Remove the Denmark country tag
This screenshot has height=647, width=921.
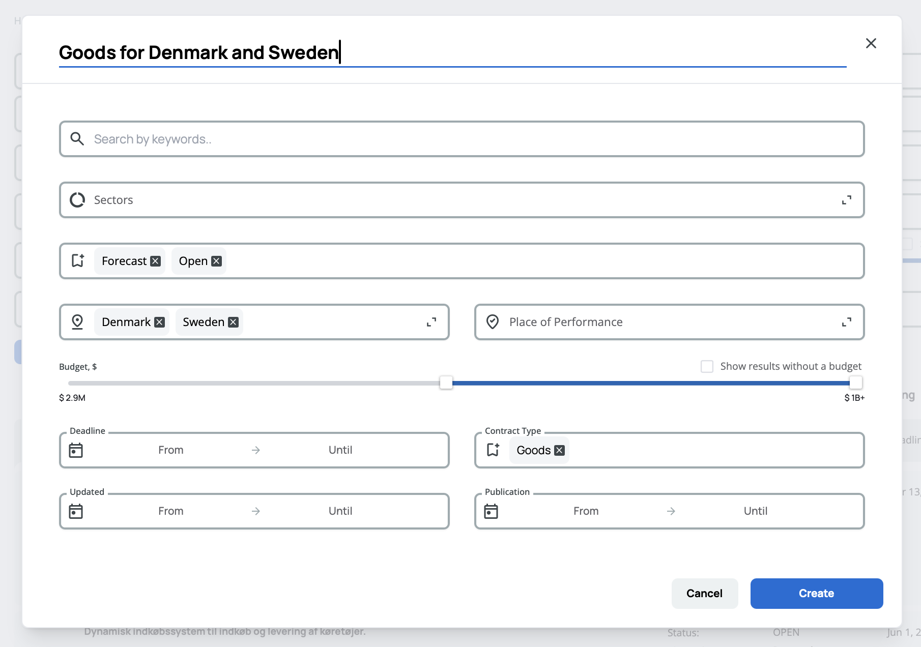tap(159, 322)
